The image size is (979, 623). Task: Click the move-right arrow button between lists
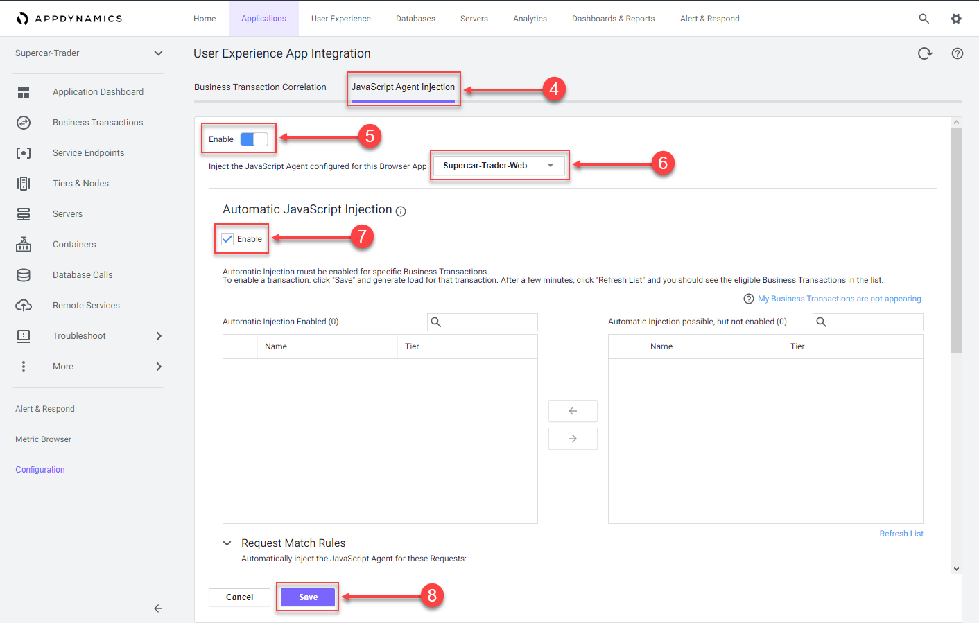click(573, 439)
